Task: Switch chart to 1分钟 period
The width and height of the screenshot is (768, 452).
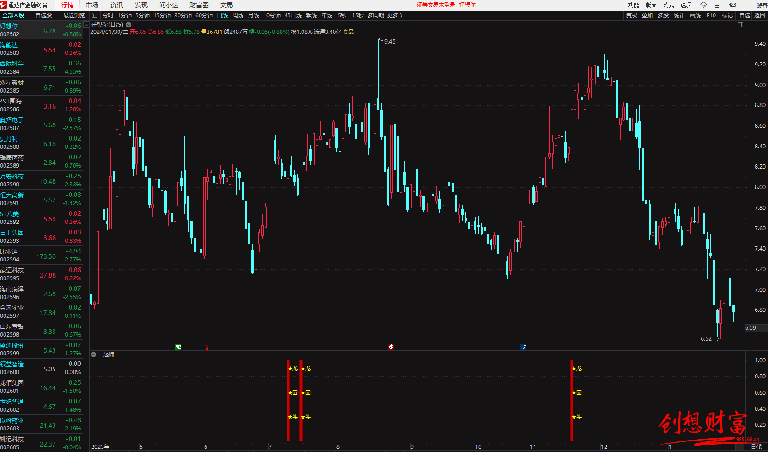Action: pos(125,15)
